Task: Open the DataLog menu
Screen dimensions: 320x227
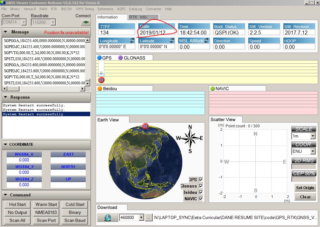Action: click(135, 9)
